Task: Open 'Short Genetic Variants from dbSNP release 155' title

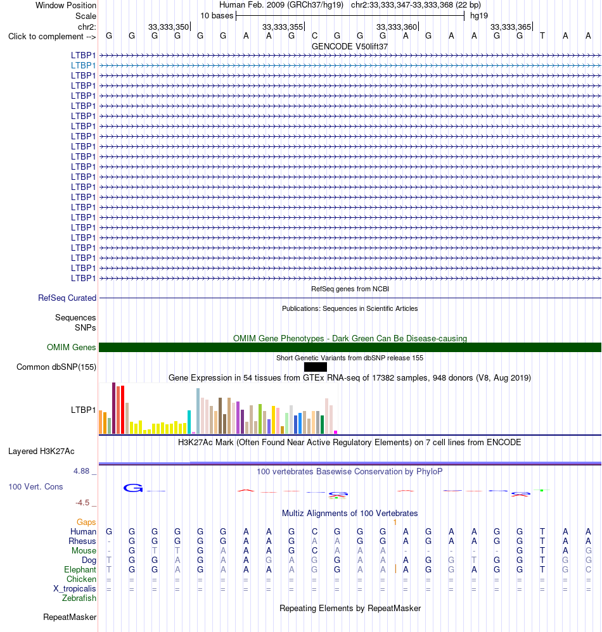Action: (x=350, y=358)
